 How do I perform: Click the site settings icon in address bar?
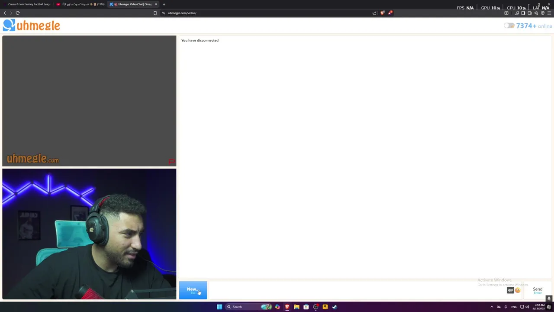point(164,13)
